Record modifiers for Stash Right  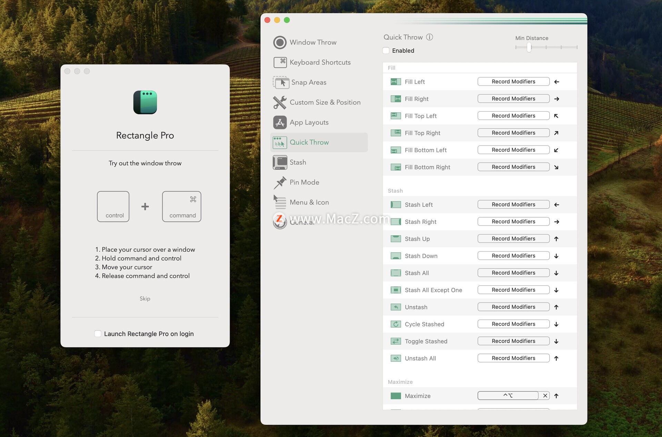[x=513, y=222]
